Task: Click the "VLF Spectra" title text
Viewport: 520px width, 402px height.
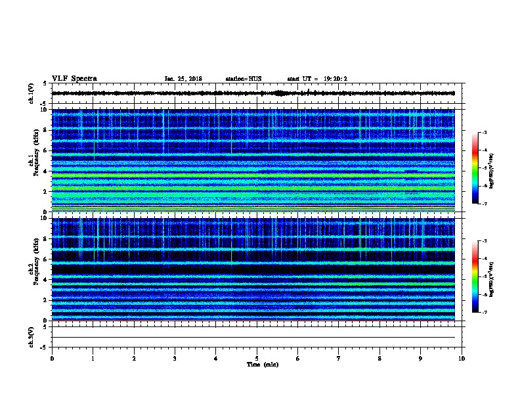Action: click(x=74, y=79)
